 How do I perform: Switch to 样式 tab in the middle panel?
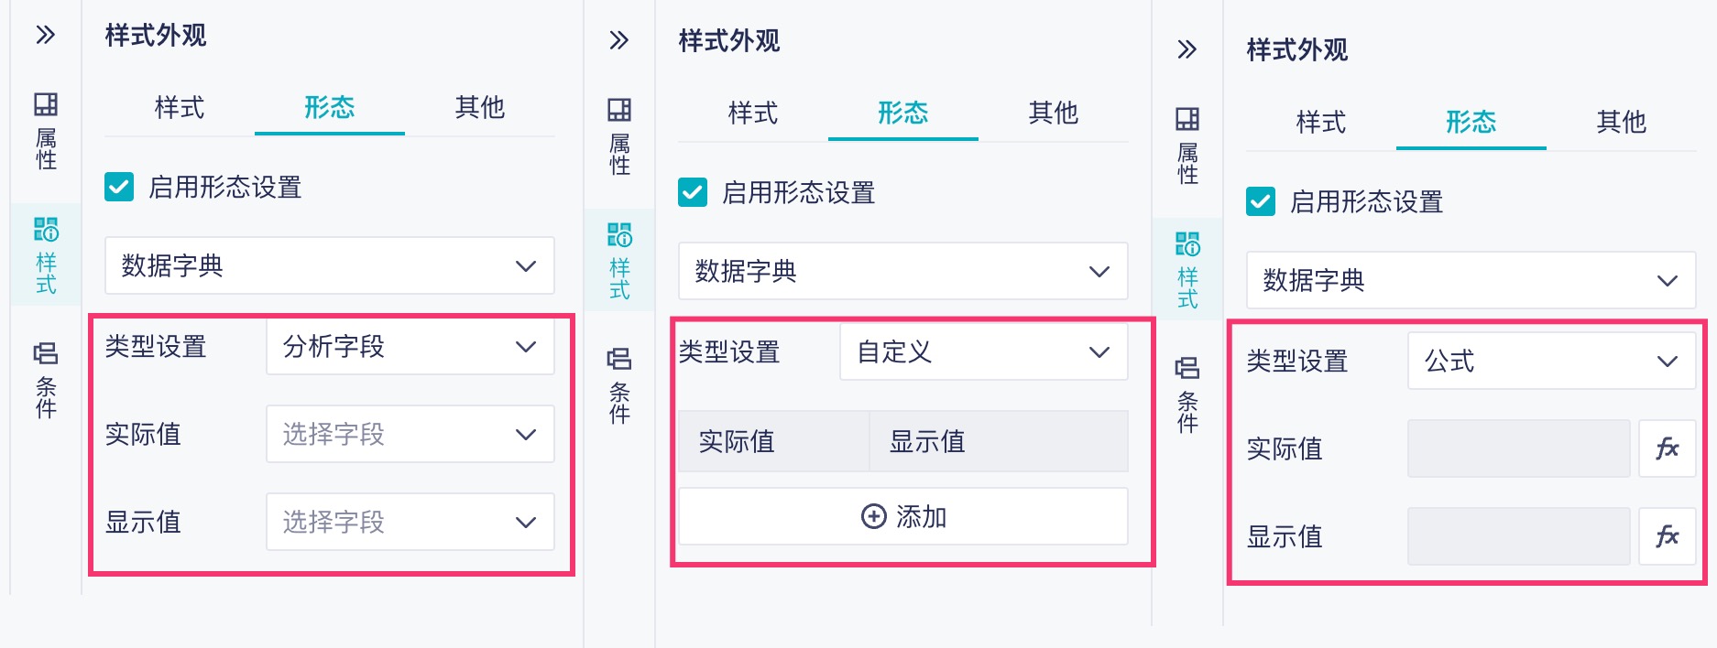click(752, 113)
